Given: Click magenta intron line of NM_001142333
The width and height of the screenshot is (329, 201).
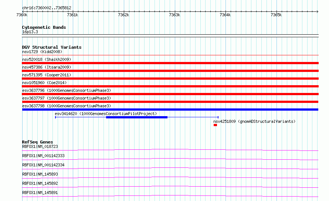Looking at the screenshot, I should (x=170, y=159).
